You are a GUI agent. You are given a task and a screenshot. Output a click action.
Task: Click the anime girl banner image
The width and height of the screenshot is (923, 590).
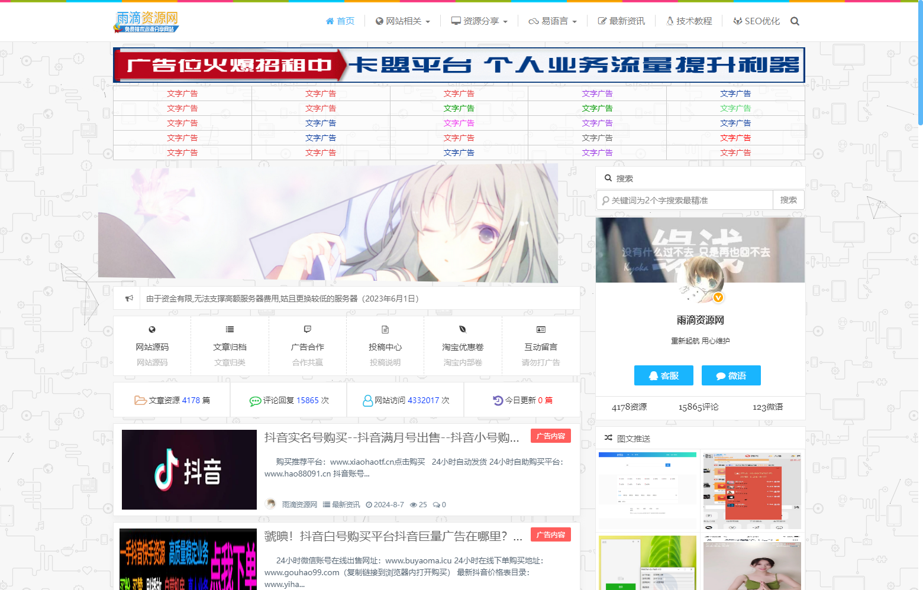pyautogui.click(x=328, y=223)
